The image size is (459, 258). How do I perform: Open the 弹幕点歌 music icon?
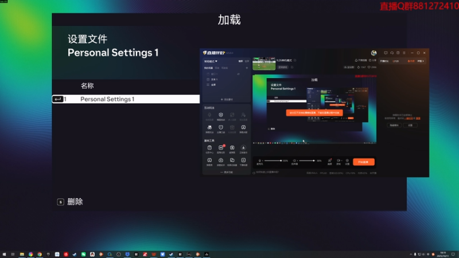pos(243,128)
